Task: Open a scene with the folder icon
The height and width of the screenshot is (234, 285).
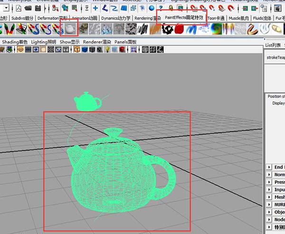Action: point(28,8)
